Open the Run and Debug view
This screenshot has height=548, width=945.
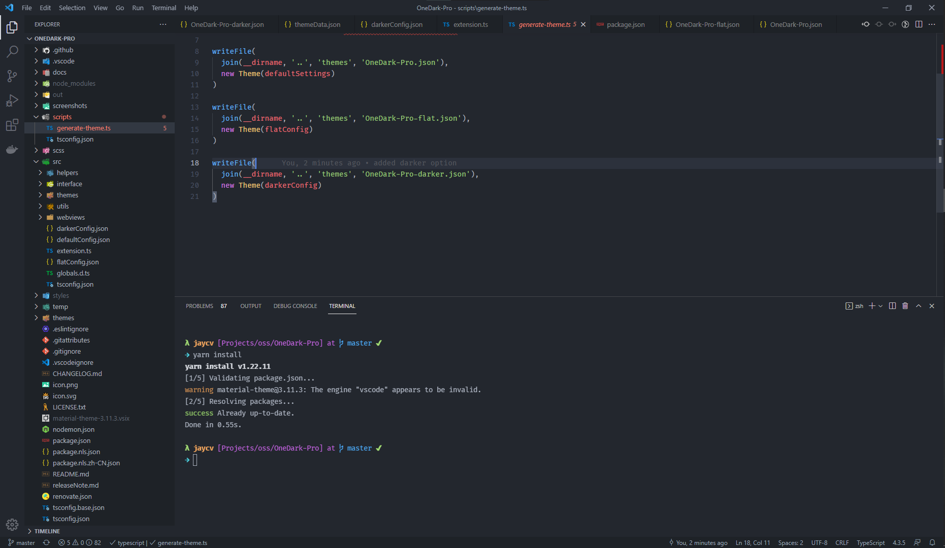[12, 100]
